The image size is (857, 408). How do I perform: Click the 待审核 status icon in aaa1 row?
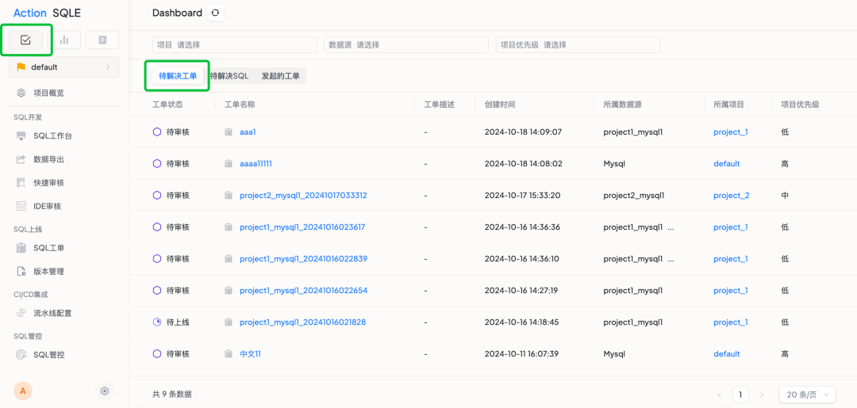coord(157,132)
